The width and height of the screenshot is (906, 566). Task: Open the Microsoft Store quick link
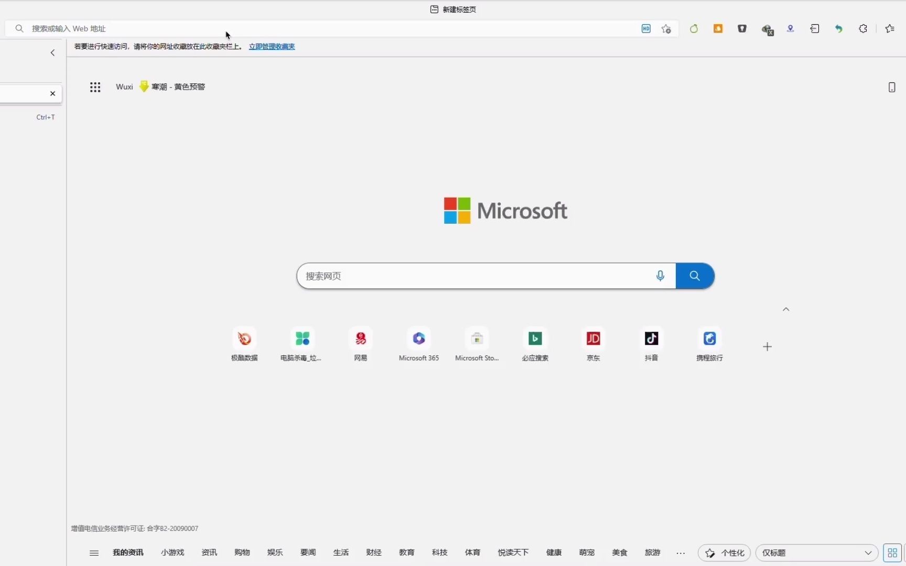477,345
